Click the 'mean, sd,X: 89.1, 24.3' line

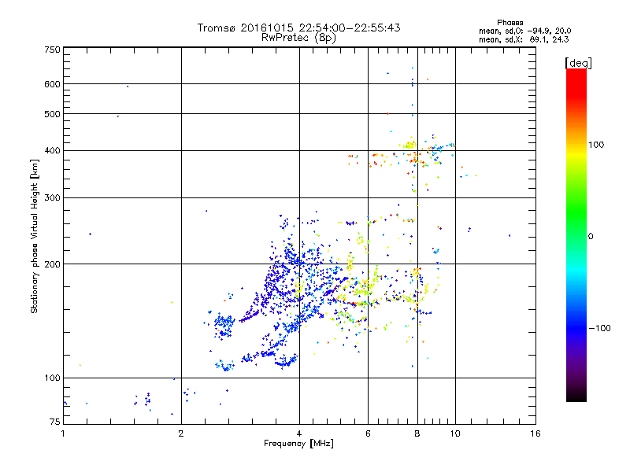pyautogui.click(x=524, y=39)
